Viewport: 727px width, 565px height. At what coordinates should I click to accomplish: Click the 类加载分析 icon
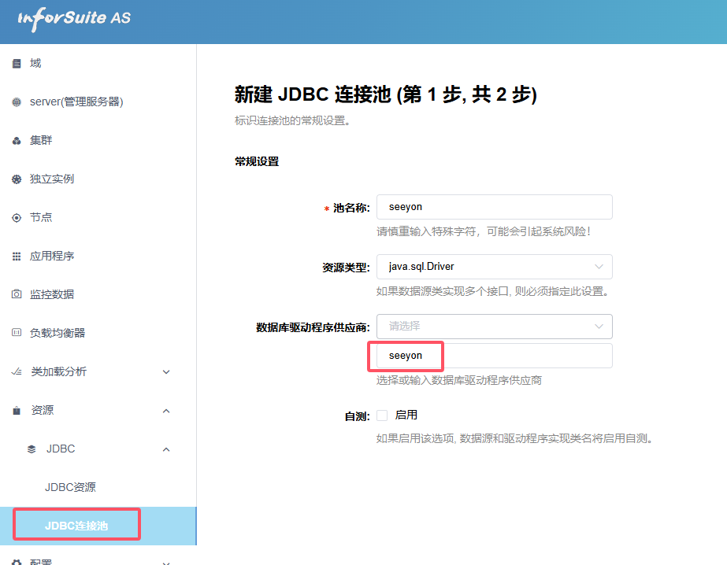(17, 371)
